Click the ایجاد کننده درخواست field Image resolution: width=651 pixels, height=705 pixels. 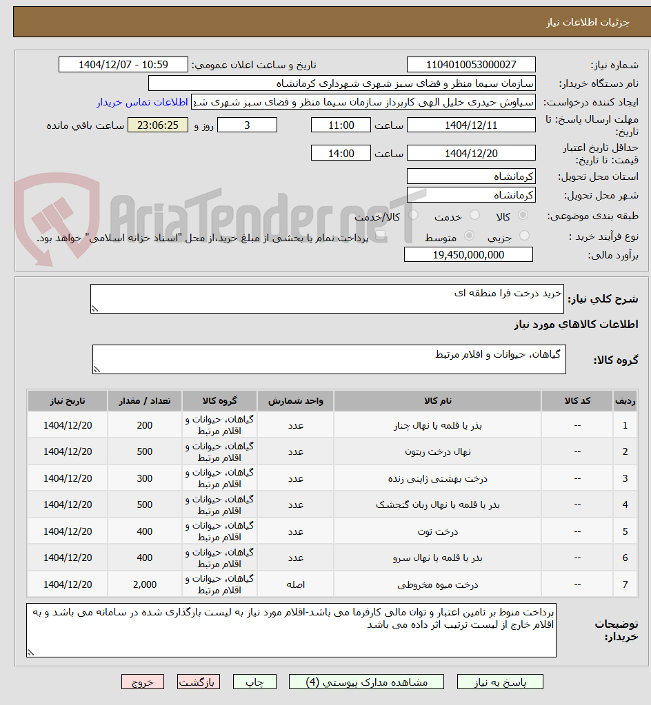click(363, 102)
